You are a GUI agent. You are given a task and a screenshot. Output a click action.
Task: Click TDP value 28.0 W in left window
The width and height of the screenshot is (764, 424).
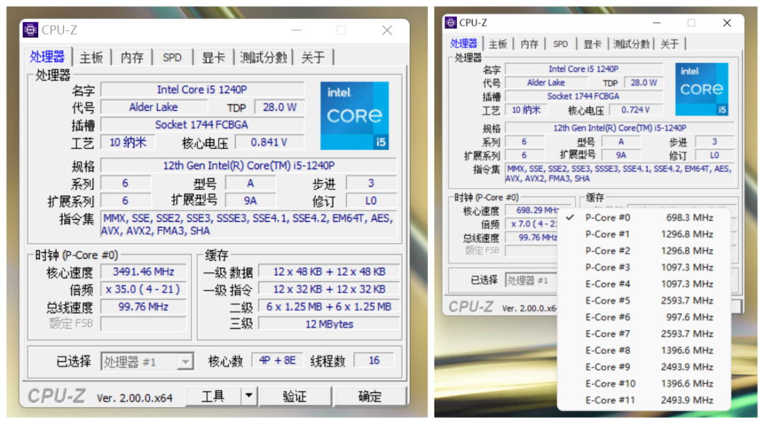coord(279,107)
